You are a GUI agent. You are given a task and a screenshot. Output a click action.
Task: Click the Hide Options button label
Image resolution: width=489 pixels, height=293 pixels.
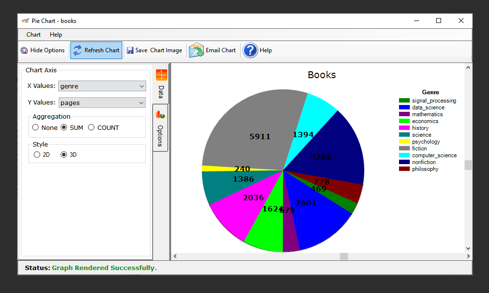47,50
